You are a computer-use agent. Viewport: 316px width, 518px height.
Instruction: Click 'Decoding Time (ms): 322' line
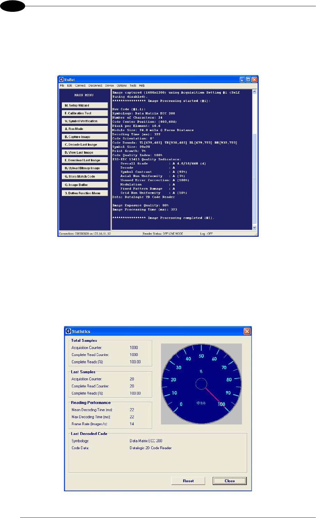[x=136, y=134]
